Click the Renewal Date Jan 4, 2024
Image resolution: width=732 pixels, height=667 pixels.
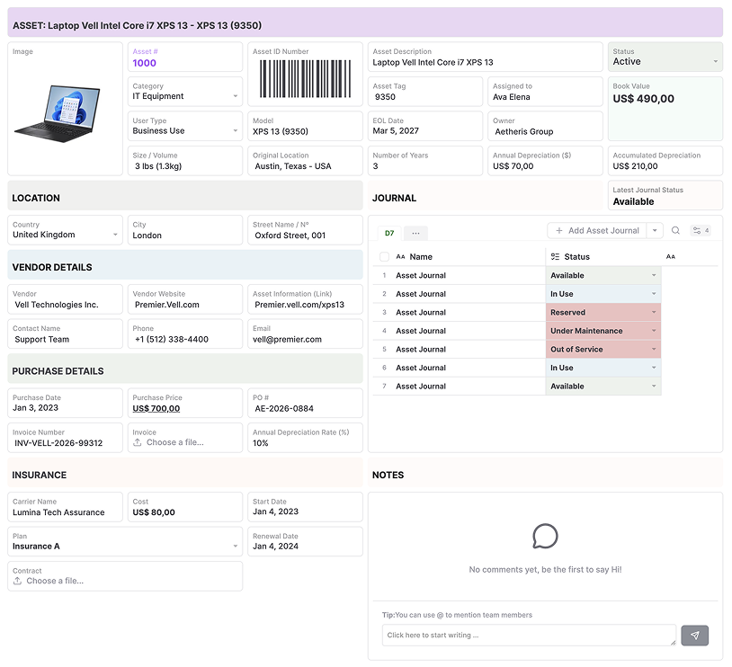tap(305, 542)
